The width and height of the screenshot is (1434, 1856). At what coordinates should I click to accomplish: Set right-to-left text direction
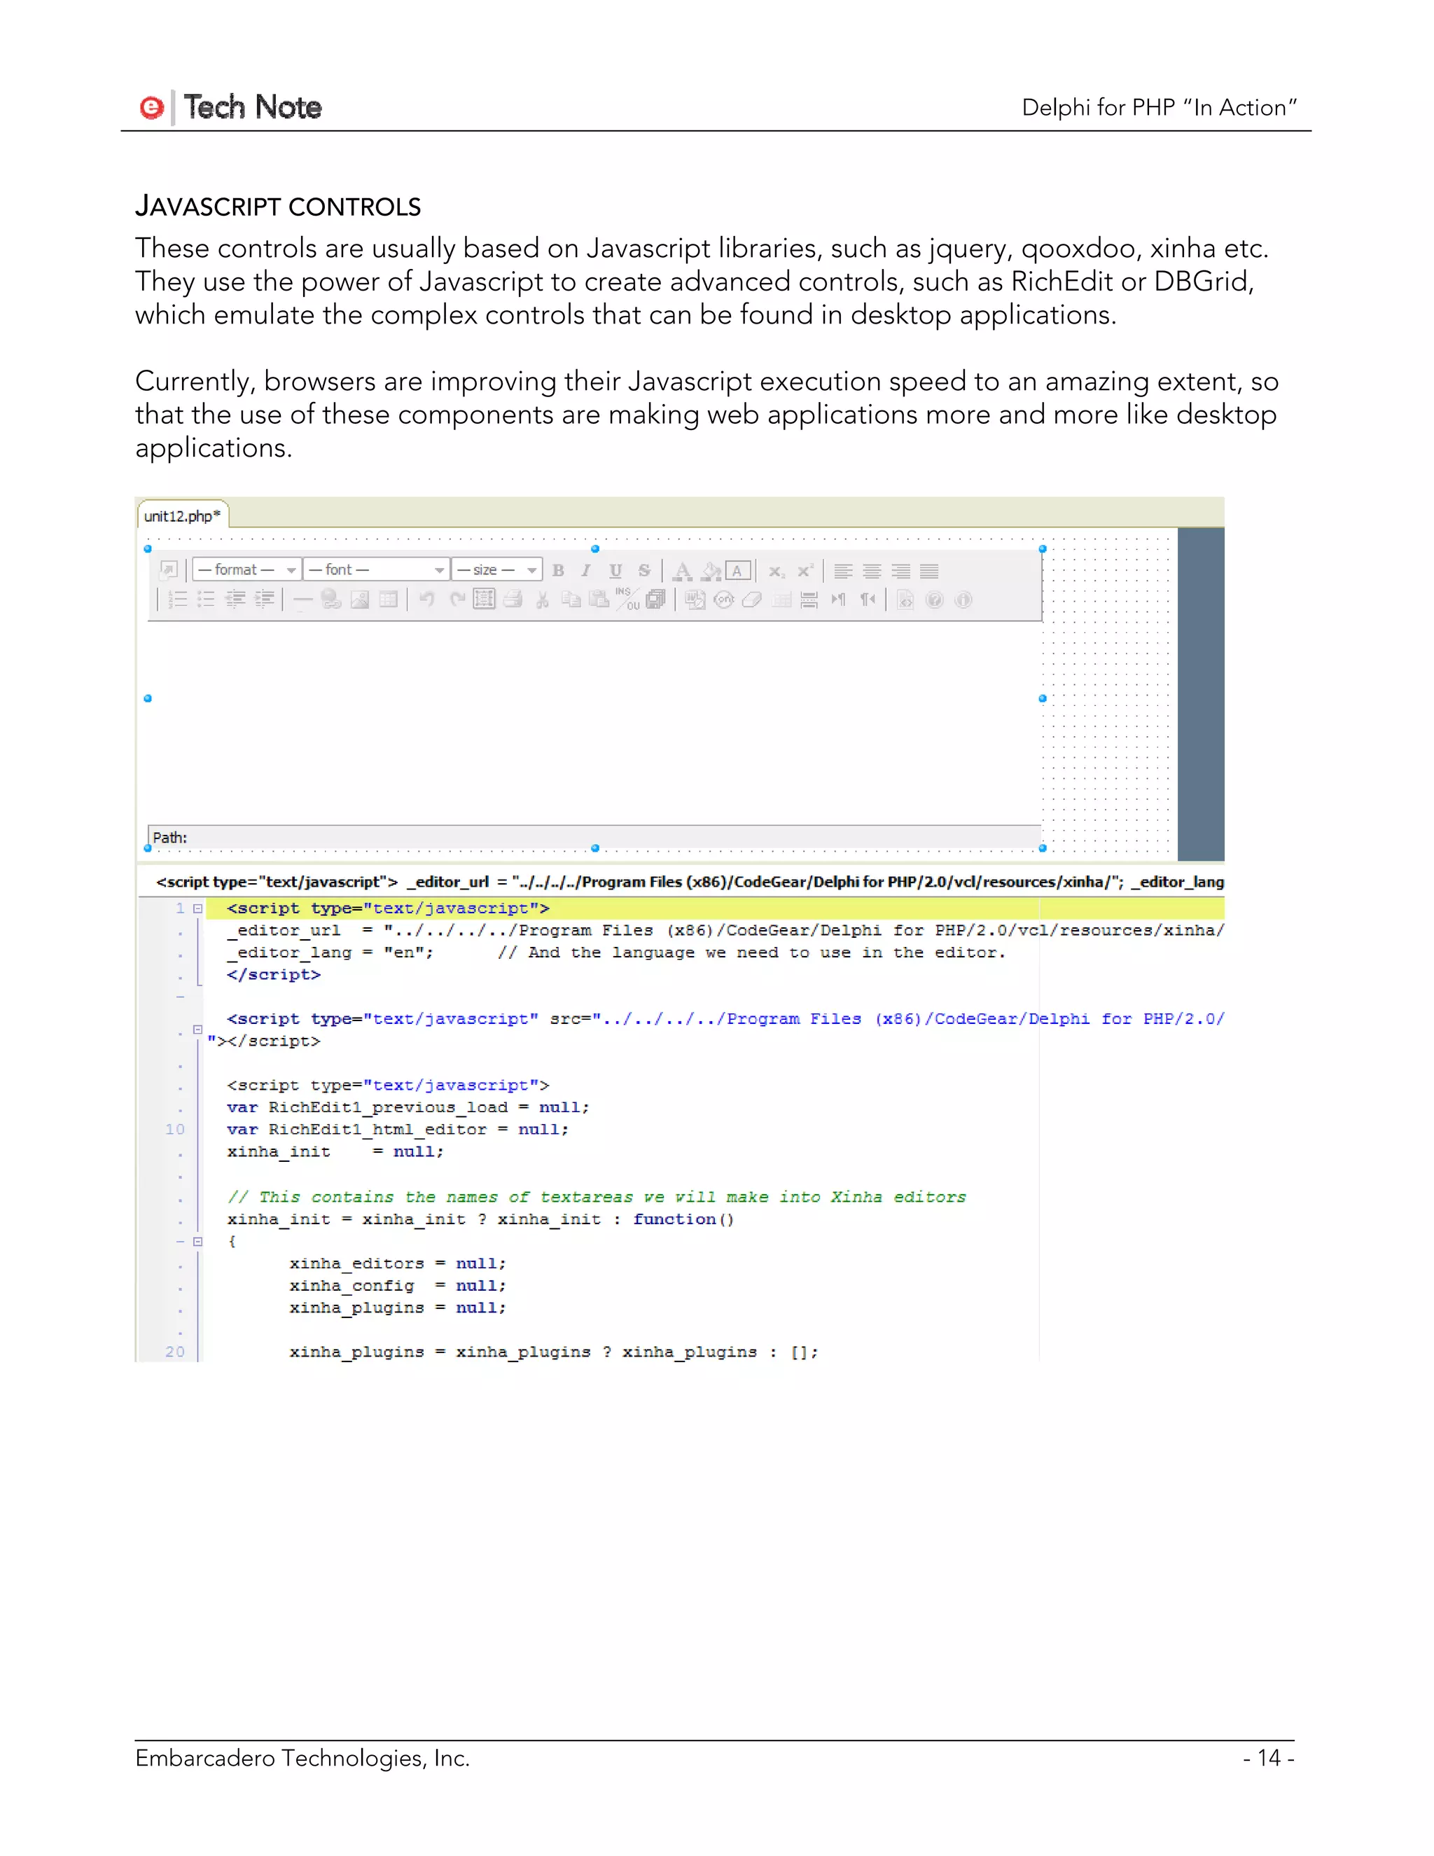click(868, 600)
